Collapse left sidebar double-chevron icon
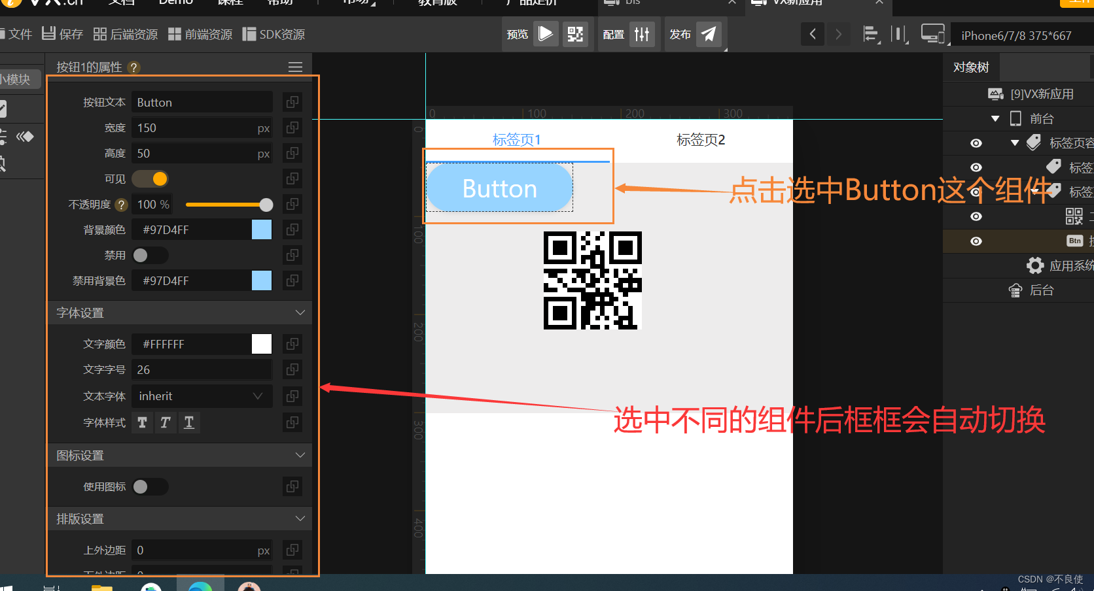The image size is (1094, 591). click(25, 137)
